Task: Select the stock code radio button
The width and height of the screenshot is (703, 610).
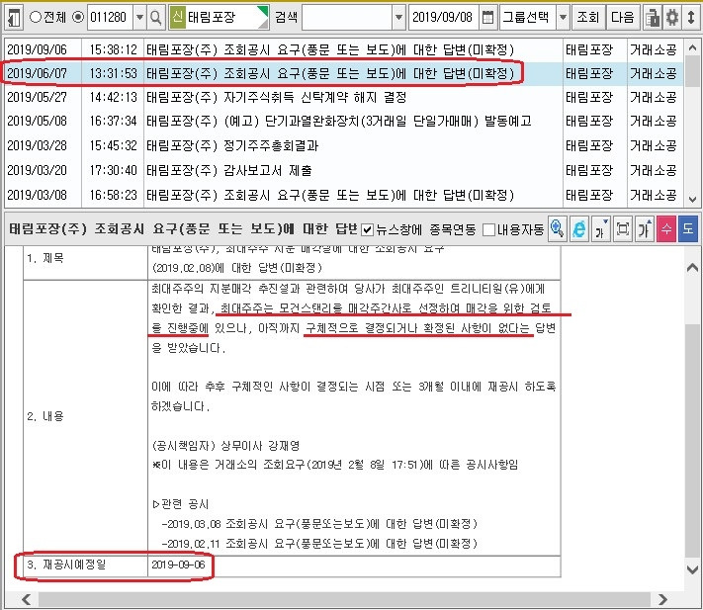Action: click(78, 18)
